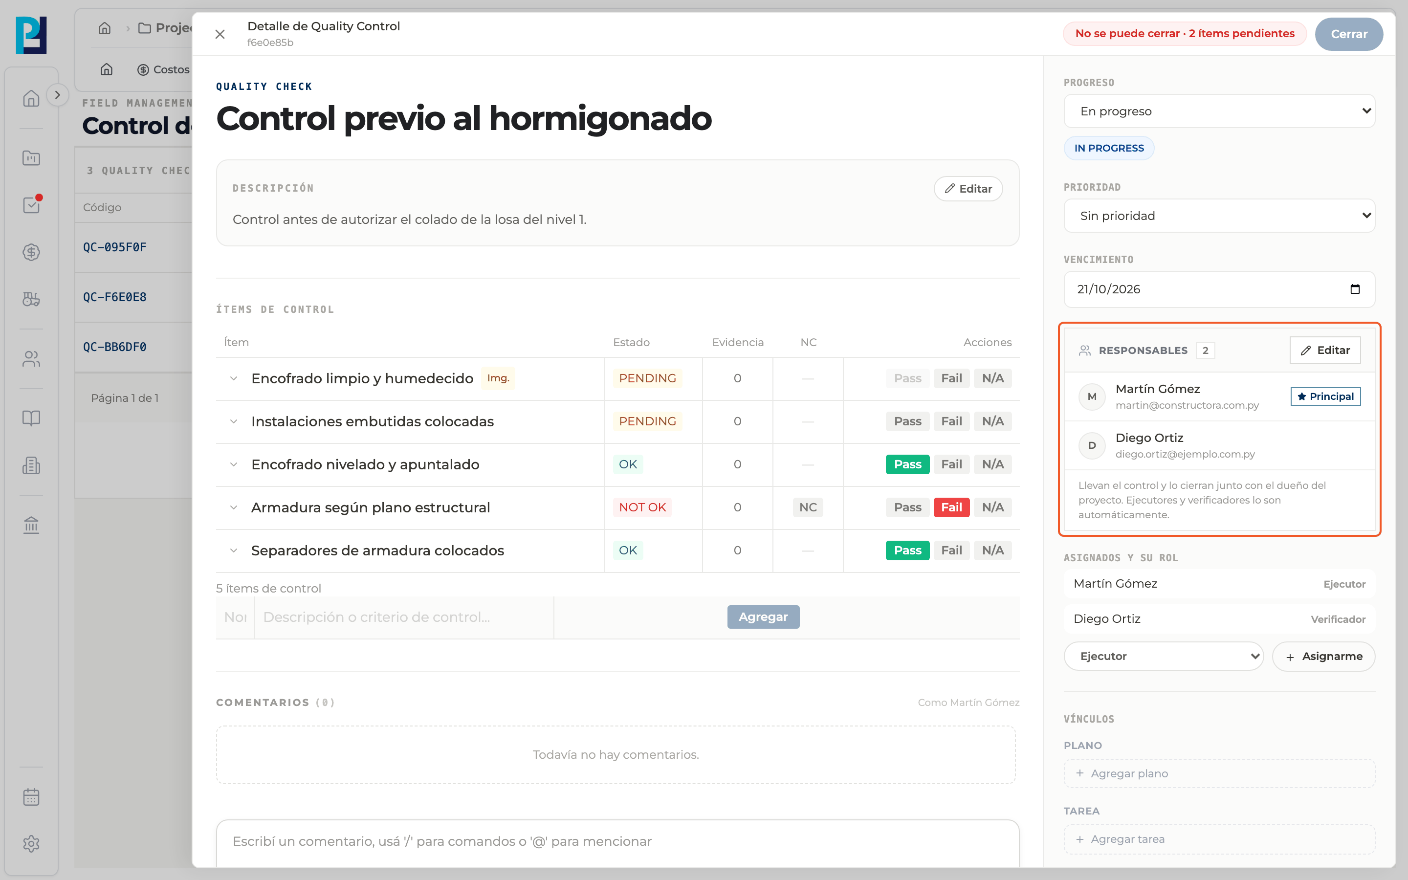Open the Progreso 'En progreso' dropdown
The image size is (1408, 880).
pyautogui.click(x=1219, y=111)
